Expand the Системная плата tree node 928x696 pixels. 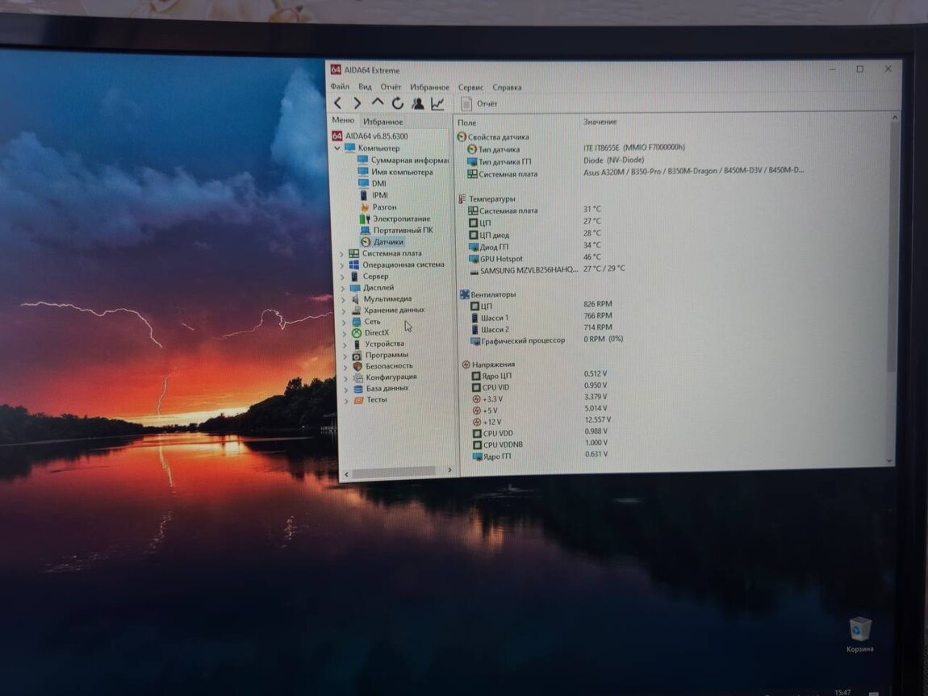(342, 253)
